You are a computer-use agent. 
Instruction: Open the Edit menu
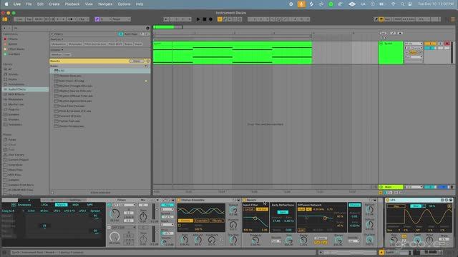pyautogui.click(x=40, y=4)
